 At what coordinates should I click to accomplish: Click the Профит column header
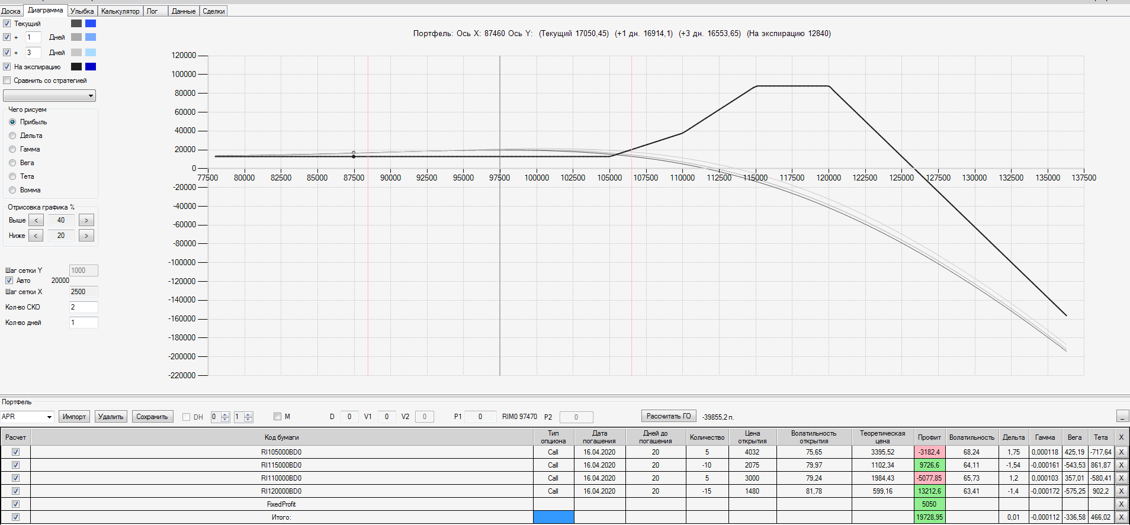coord(929,437)
